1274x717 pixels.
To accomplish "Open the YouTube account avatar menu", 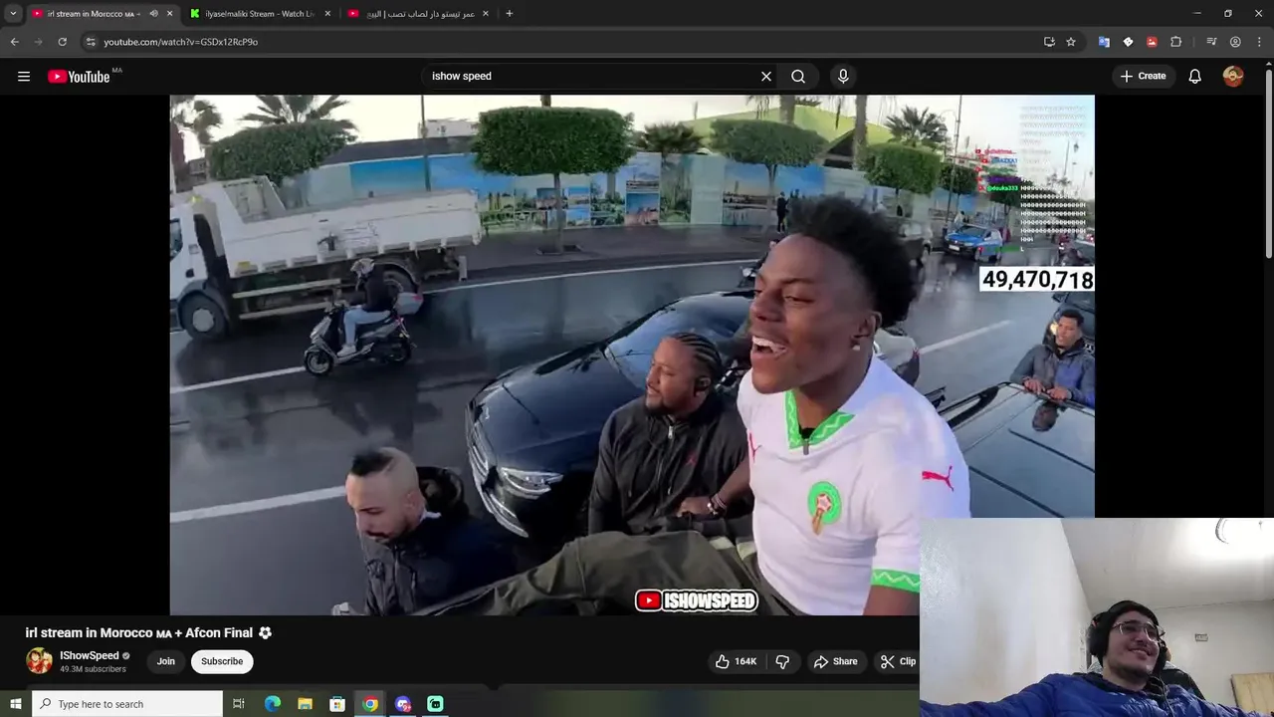I will tap(1233, 77).
